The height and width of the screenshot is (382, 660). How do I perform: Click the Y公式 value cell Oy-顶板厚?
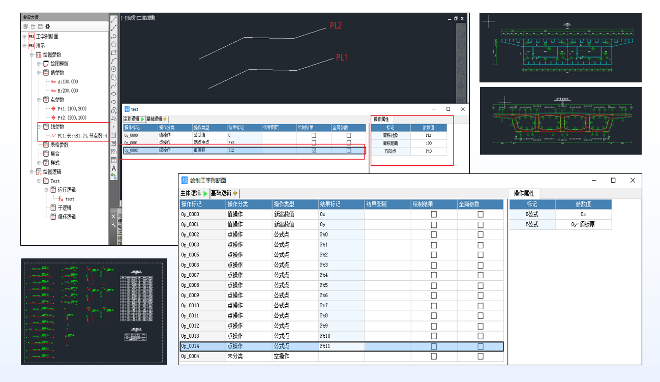point(583,224)
